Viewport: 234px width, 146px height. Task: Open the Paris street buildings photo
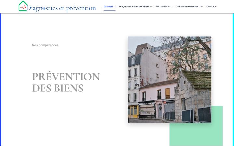[x=170, y=80]
